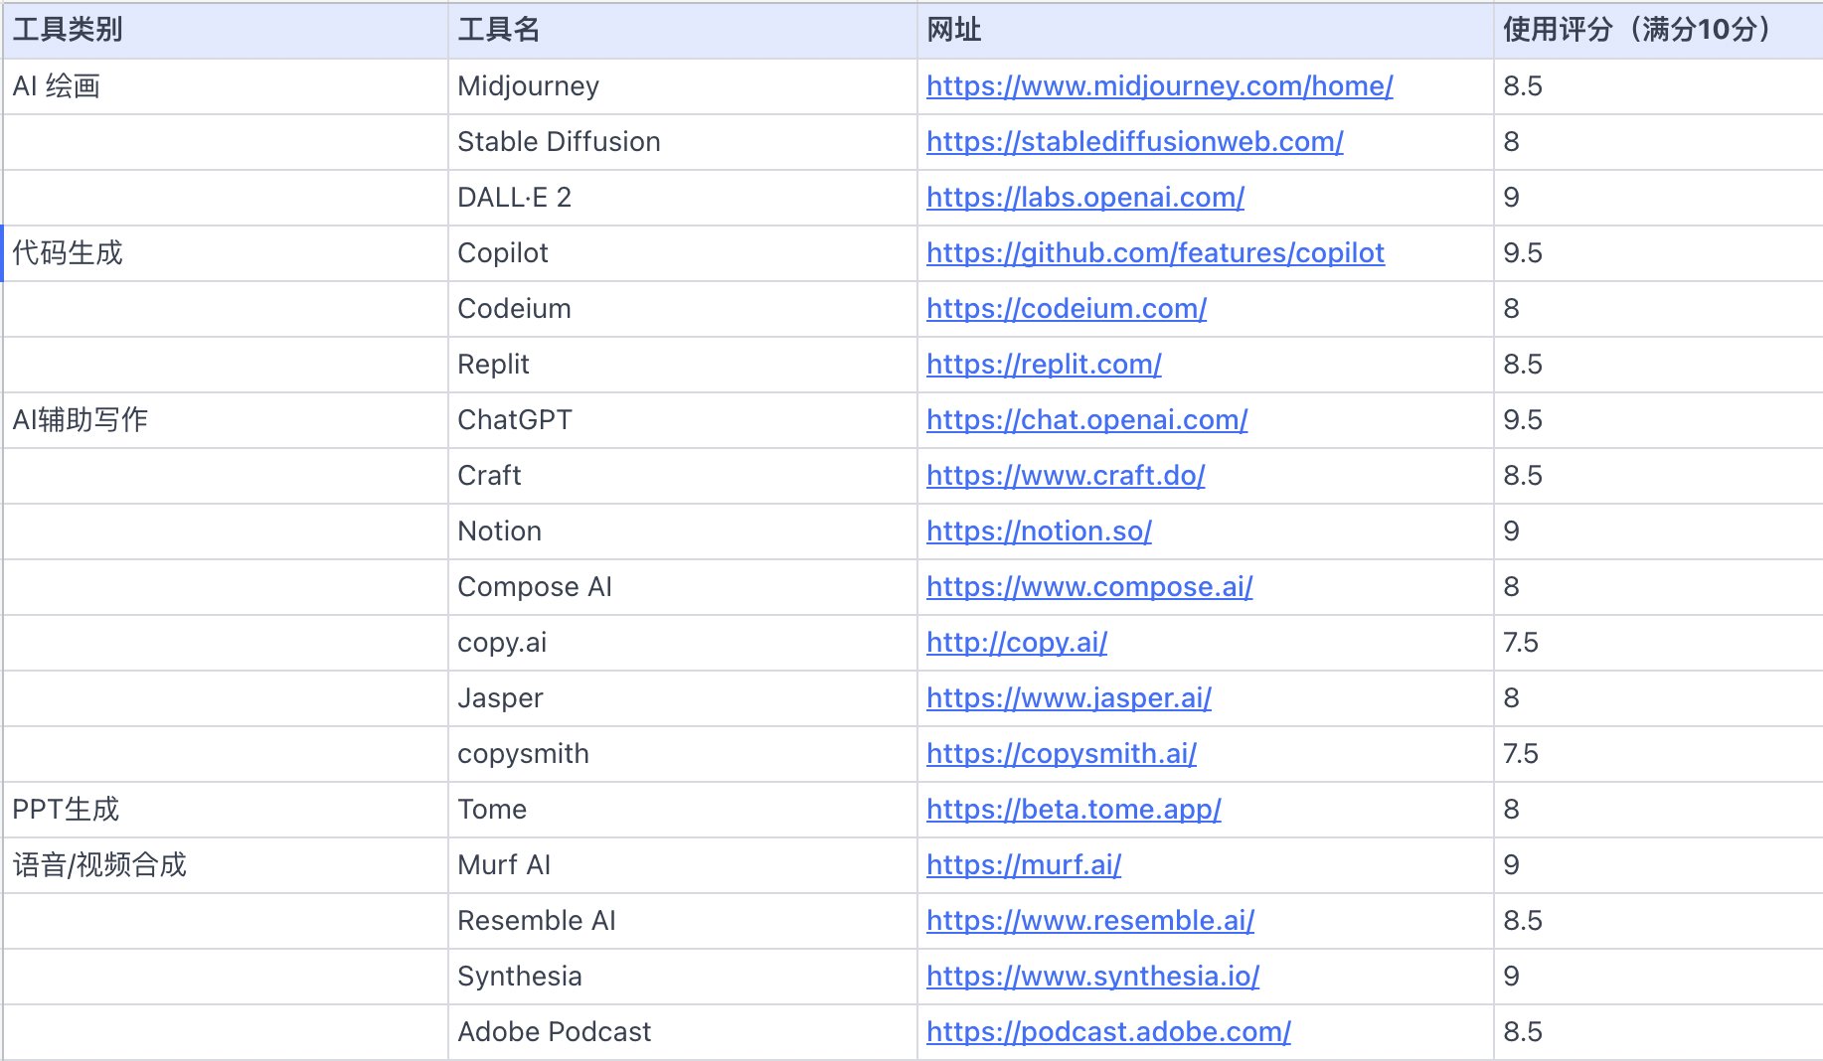The height and width of the screenshot is (1061, 1823).
Task: Click the 代码生成 category cell
Action: [x=225, y=253]
